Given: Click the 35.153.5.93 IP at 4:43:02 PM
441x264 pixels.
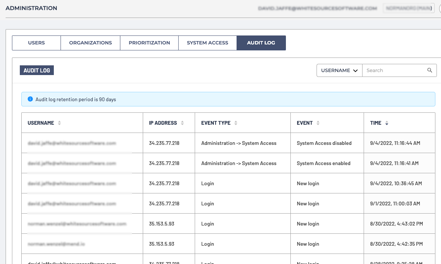Looking at the screenshot, I should [161, 224].
